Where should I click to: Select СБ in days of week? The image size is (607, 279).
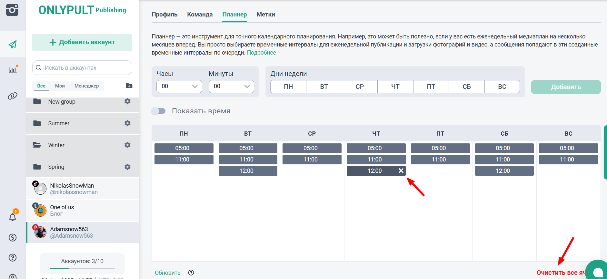coord(466,87)
